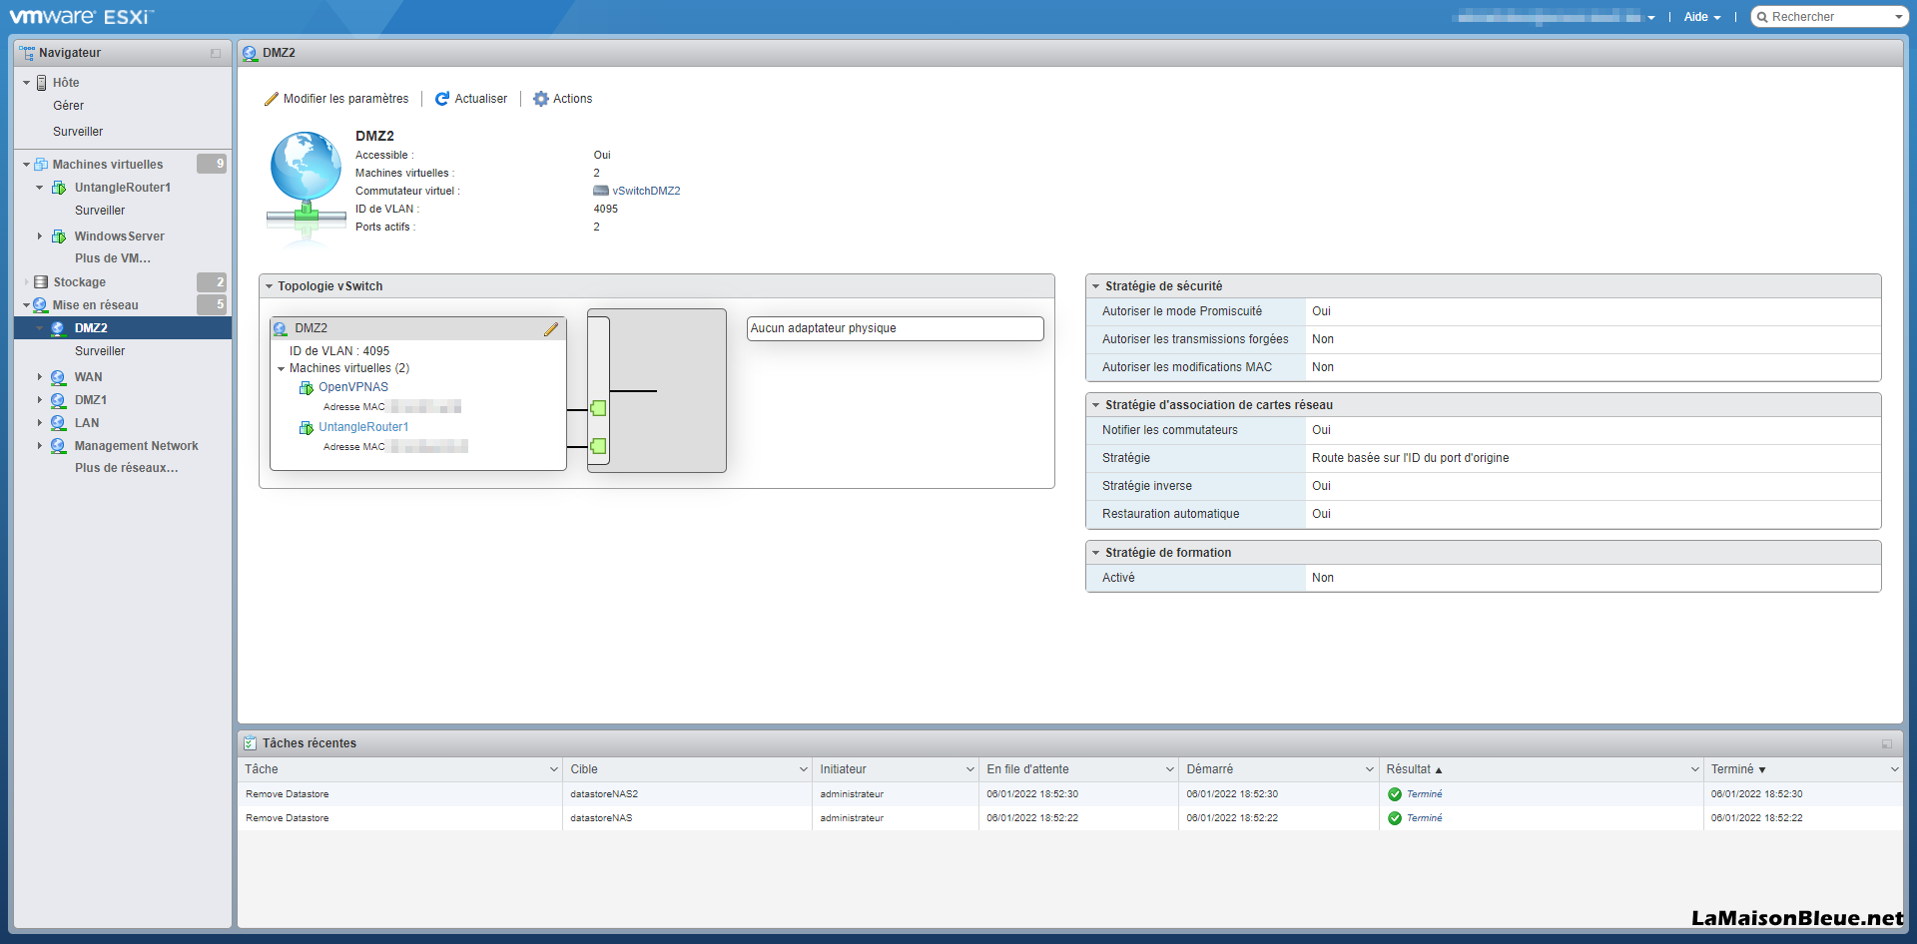Click the search magnifier icon
The image size is (1917, 944).
point(1763,17)
